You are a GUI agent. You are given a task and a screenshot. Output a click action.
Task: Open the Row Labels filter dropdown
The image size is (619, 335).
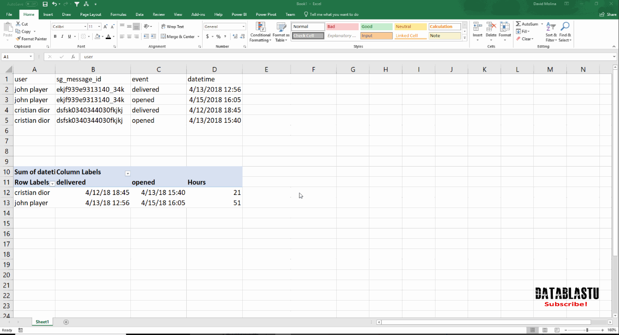(x=51, y=183)
